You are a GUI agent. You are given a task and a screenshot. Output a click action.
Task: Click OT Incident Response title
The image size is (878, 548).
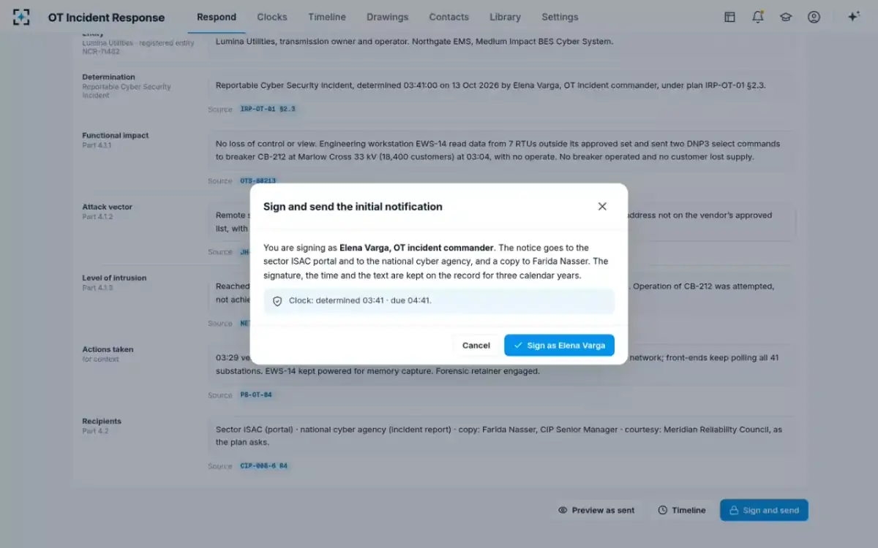107,18
